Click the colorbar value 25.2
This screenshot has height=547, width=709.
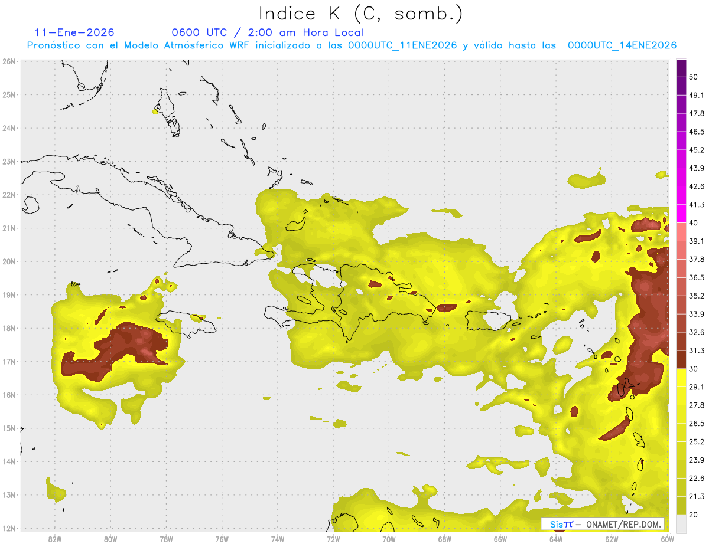[697, 442]
